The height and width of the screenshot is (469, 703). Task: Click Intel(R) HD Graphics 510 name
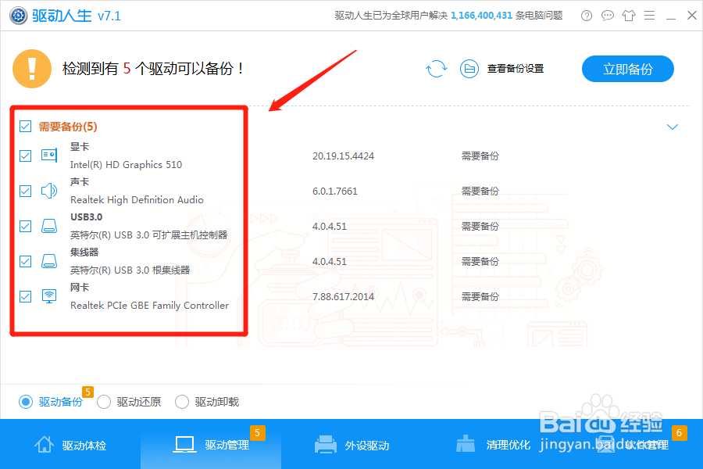tap(126, 165)
